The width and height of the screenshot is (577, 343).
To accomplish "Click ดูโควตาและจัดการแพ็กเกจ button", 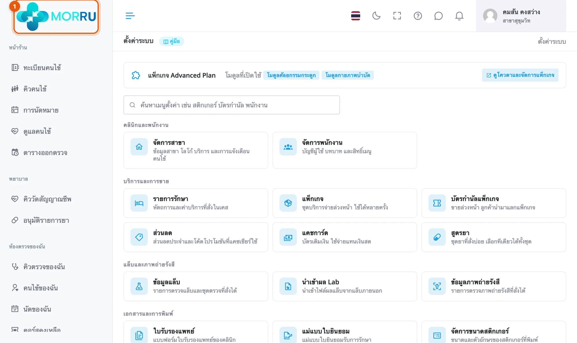I will pyautogui.click(x=520, y=75).
